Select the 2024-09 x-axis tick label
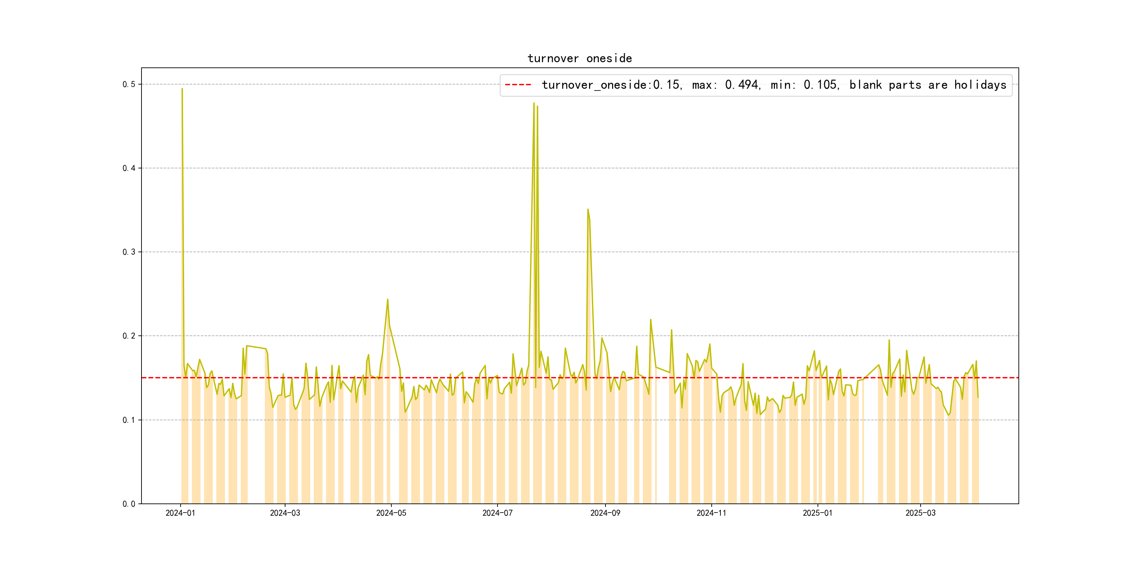This screenshot has width=1132, height=566. 605,513
